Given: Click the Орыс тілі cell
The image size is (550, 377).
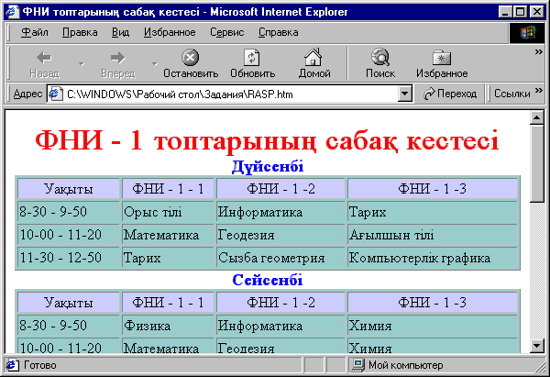Looking at the screenshot, I should [x=168, y=212].
